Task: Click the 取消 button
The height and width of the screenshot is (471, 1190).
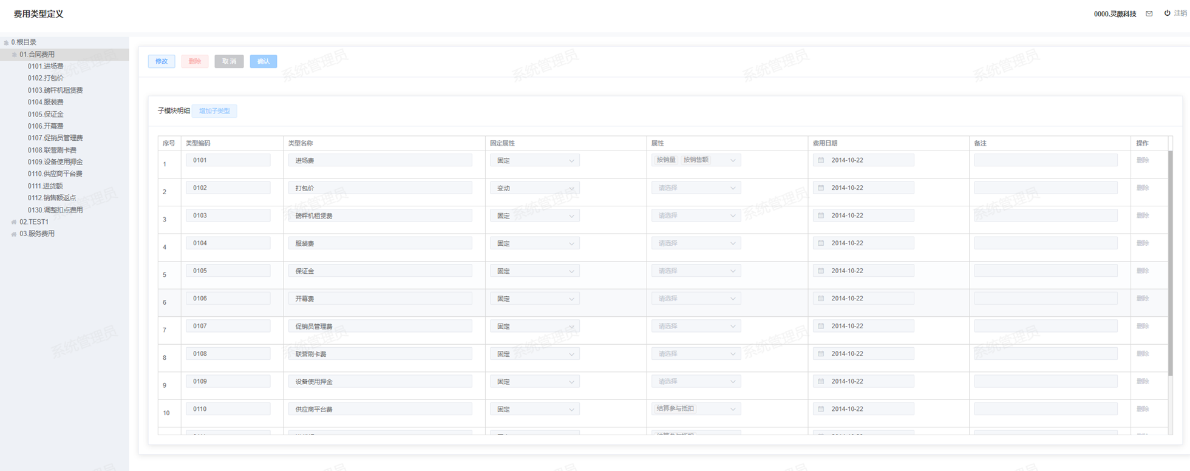Action: point(229,61)
